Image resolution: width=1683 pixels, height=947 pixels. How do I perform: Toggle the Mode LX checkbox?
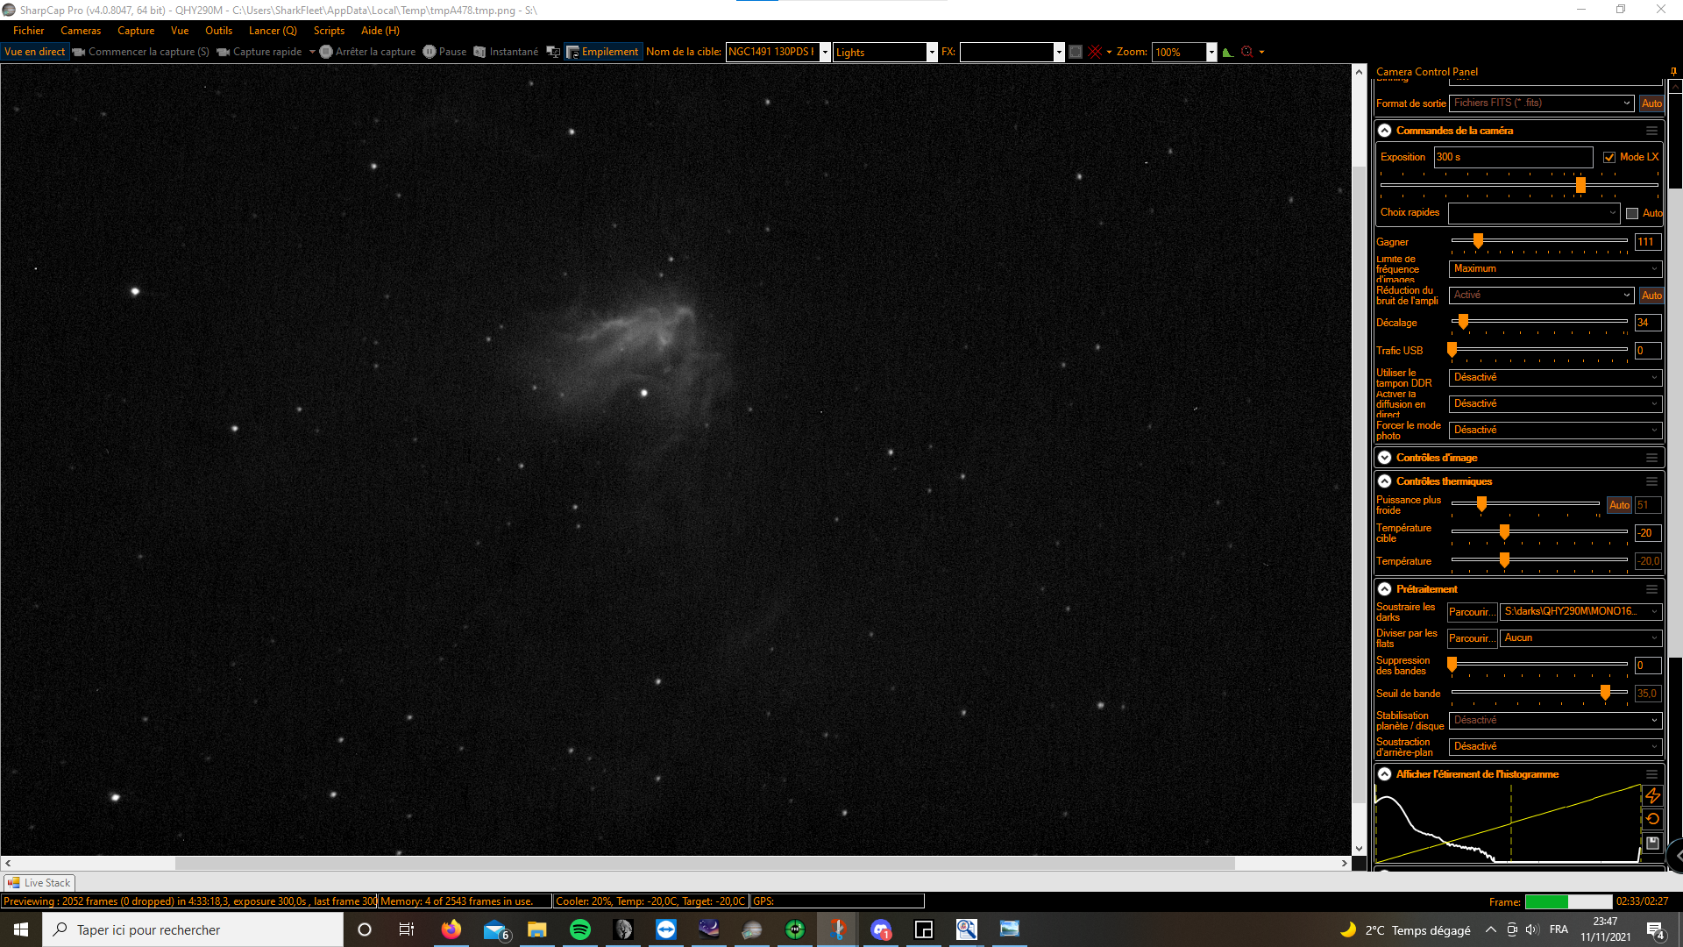tap(1609, 157)
